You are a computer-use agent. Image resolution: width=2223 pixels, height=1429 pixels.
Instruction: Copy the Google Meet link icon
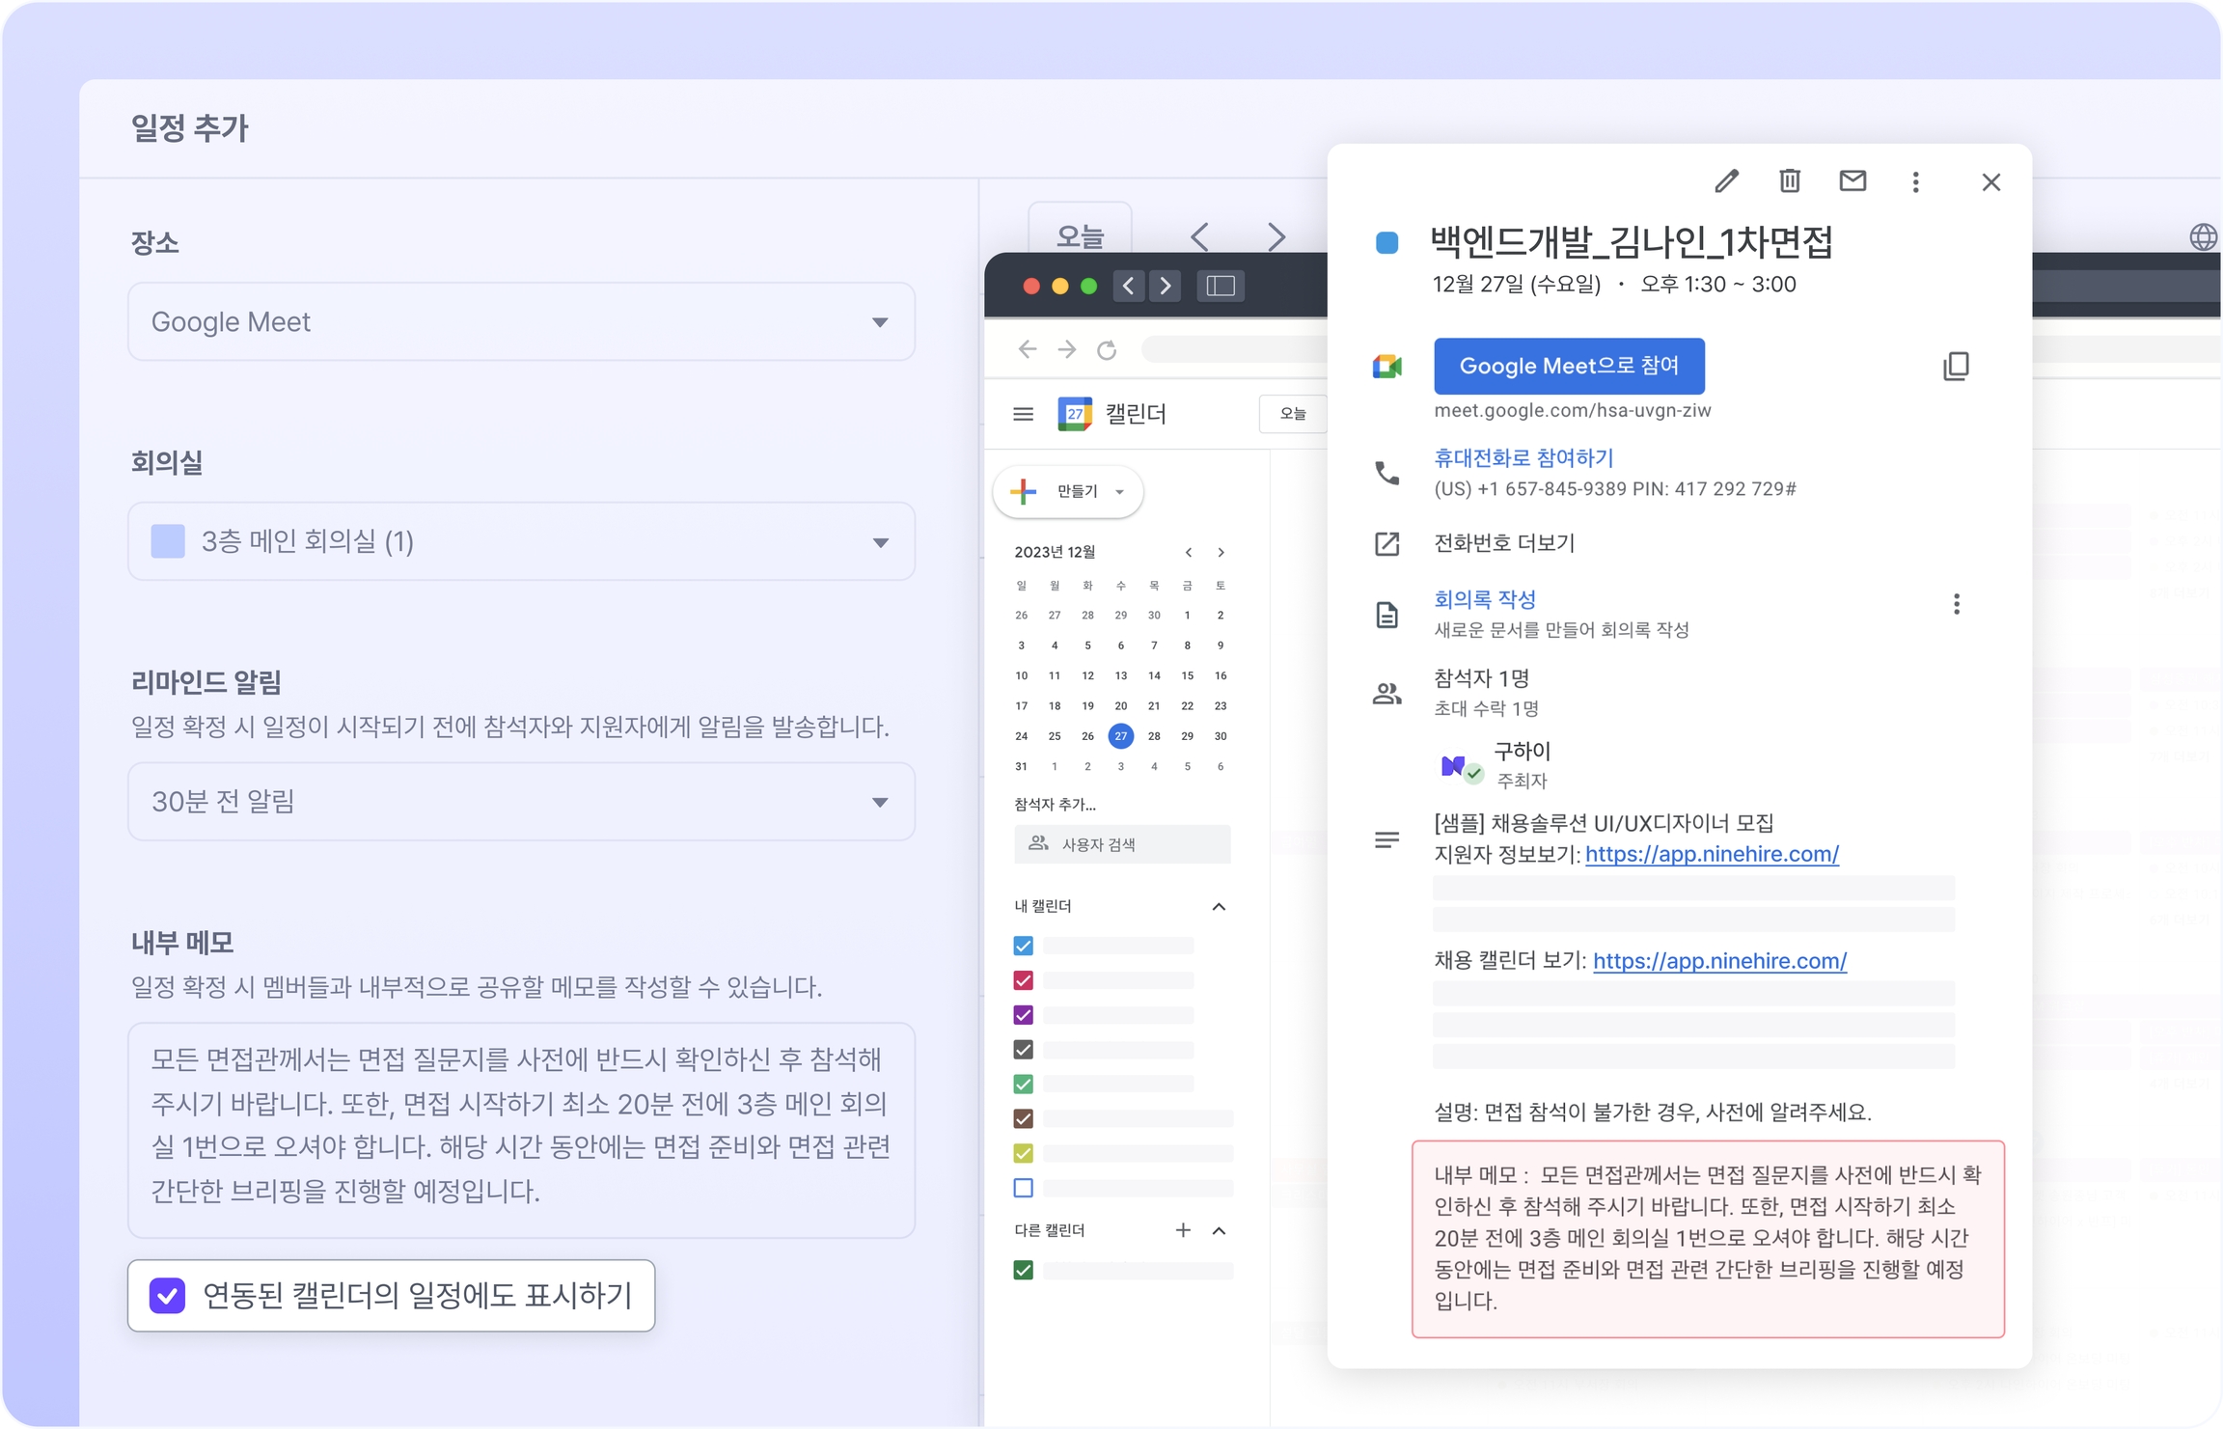pos(1956,367)
